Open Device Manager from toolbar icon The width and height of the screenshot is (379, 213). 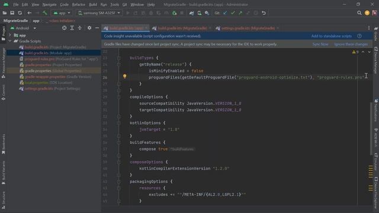[199, 13]
